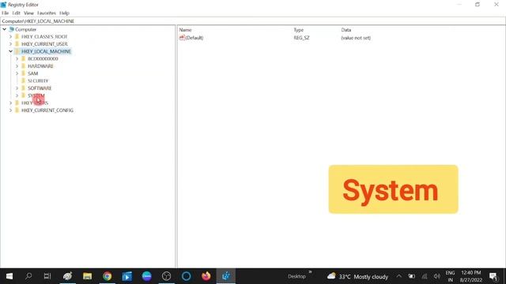Click folder icon beside SOFTWARE
Screen dimensions: 506x284
tap(24, 88)
